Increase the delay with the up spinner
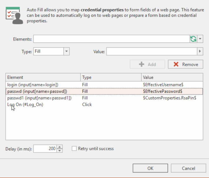209x178 pixels. [x=60, y=147]
